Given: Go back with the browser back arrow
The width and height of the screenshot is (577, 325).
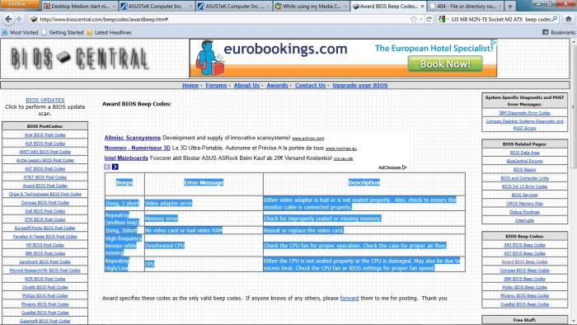Looking at the screenshot, I should point(8,19).
